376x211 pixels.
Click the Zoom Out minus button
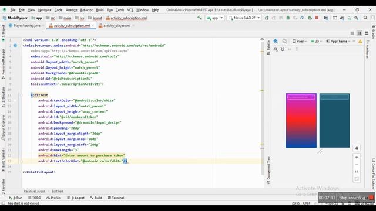(357, 165)
